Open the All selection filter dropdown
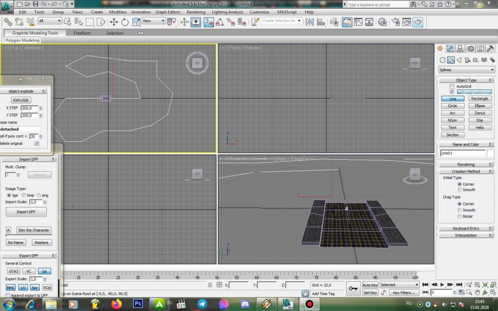The image size is (498, 311). tap(49, 21)
